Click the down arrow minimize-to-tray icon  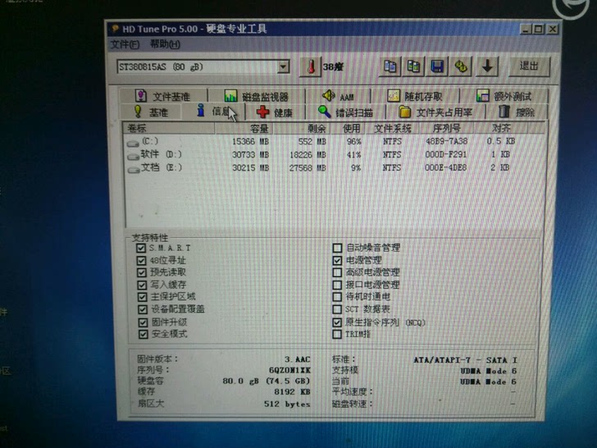[487, 66]
